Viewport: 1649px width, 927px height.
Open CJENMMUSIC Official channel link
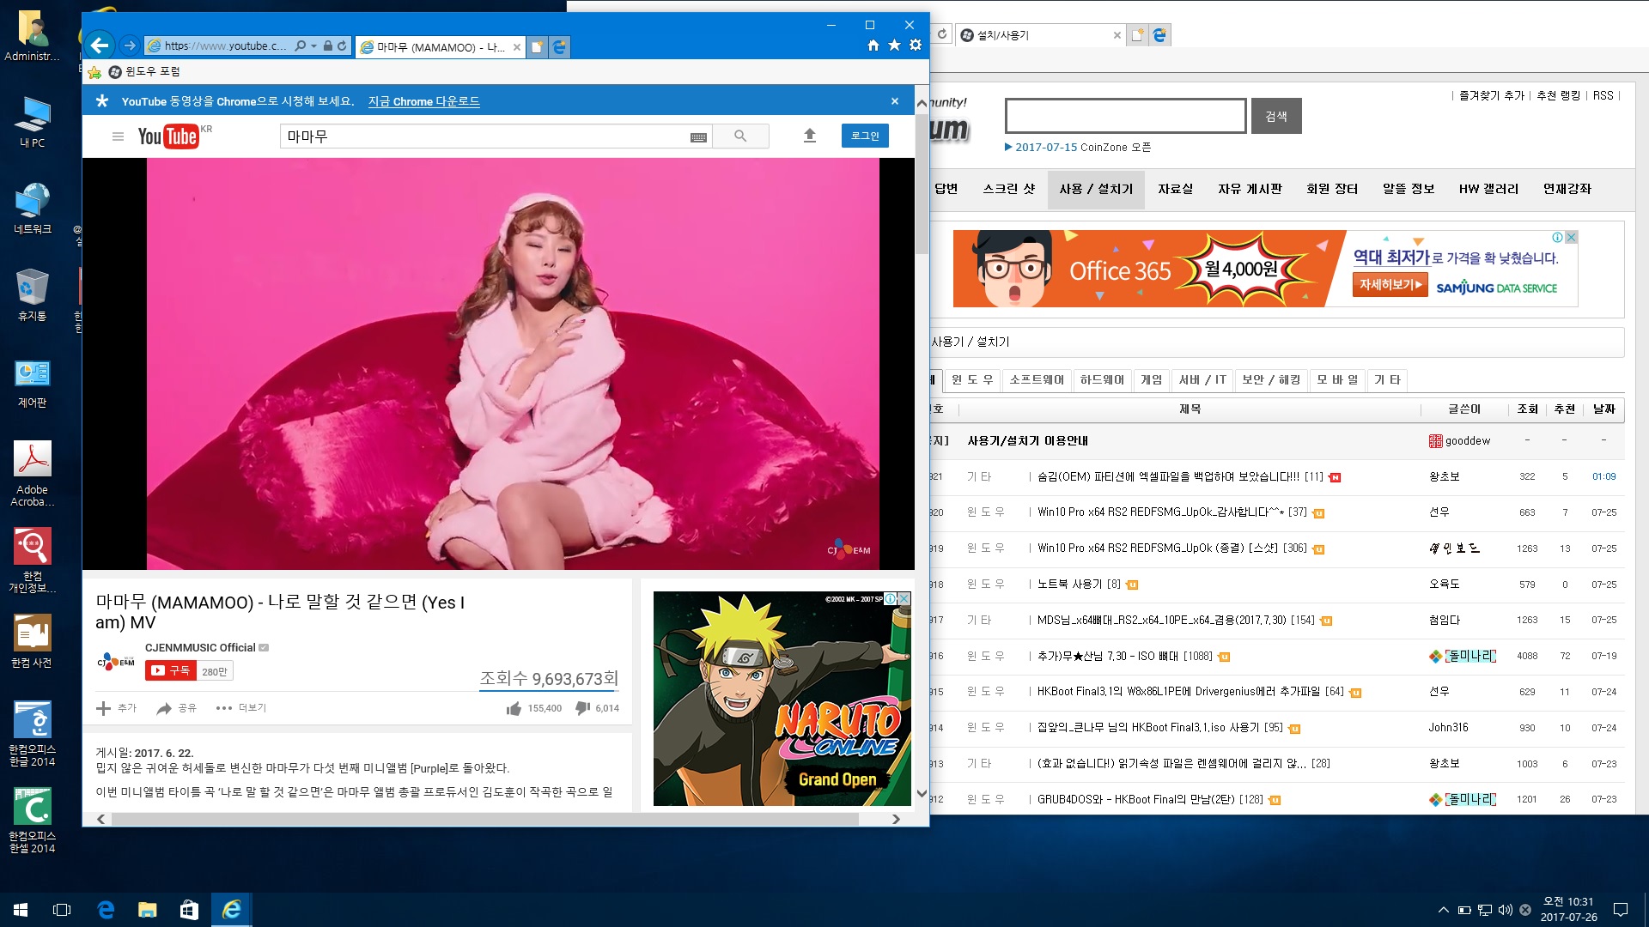[200, 648]
